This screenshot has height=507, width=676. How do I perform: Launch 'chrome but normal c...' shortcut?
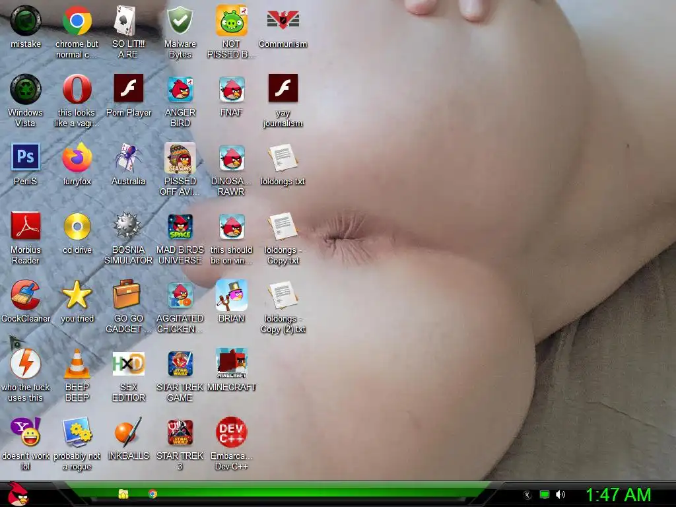(x=77, y=20)
